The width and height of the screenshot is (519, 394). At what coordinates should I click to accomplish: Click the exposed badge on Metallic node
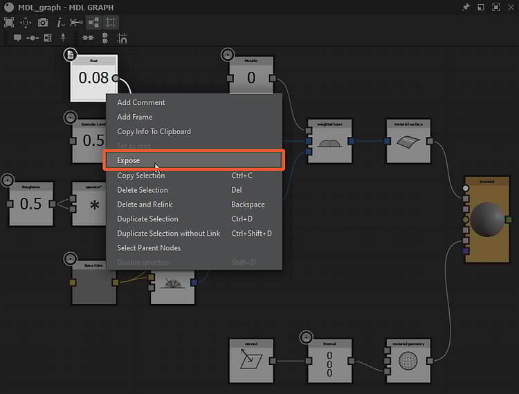[228, 55]
